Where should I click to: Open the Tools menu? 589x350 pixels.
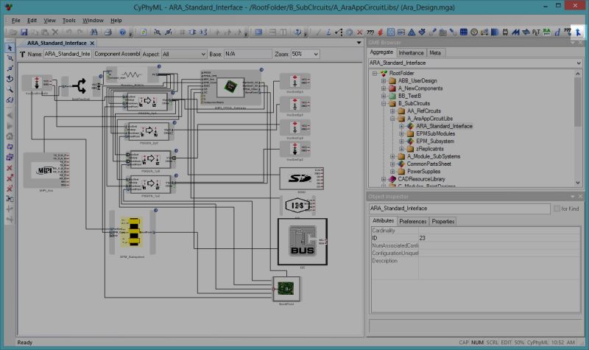click(68, 21)
